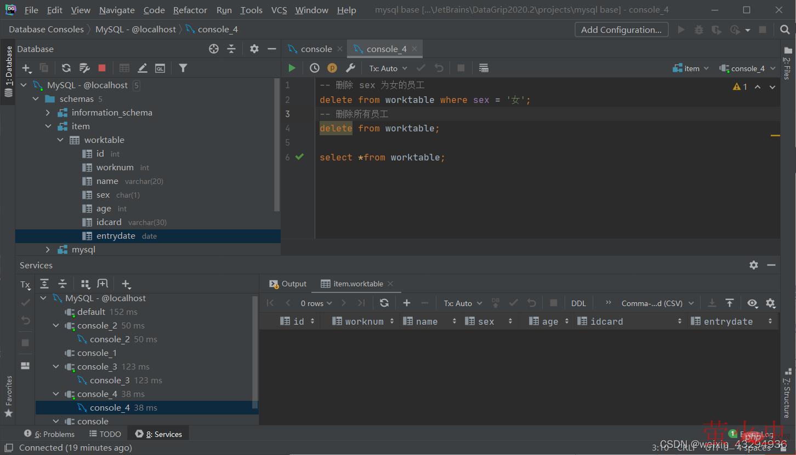Click the red stop/disconnect icon in Database toolbar
796x455 pixels.
pos(102,68)
